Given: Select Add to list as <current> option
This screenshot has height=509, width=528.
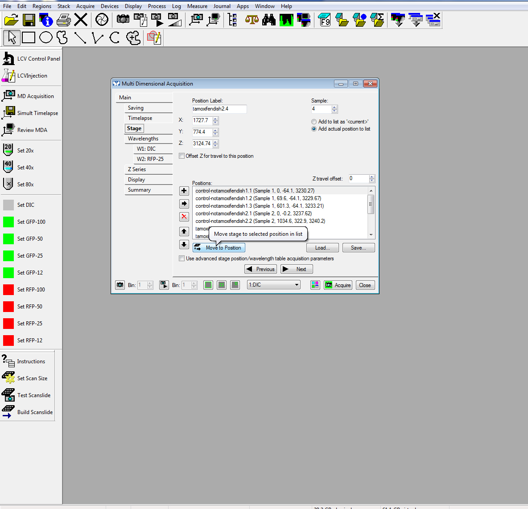Looking at the screenshot, I should coord(314,122).
